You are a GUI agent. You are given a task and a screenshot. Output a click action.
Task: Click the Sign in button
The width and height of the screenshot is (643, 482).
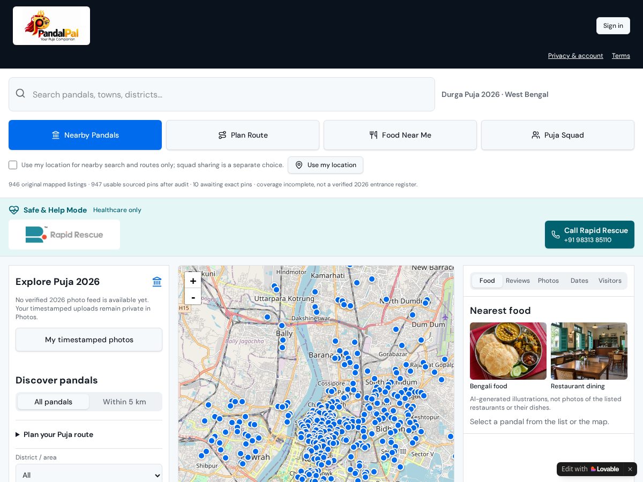[x=613, y=26]
